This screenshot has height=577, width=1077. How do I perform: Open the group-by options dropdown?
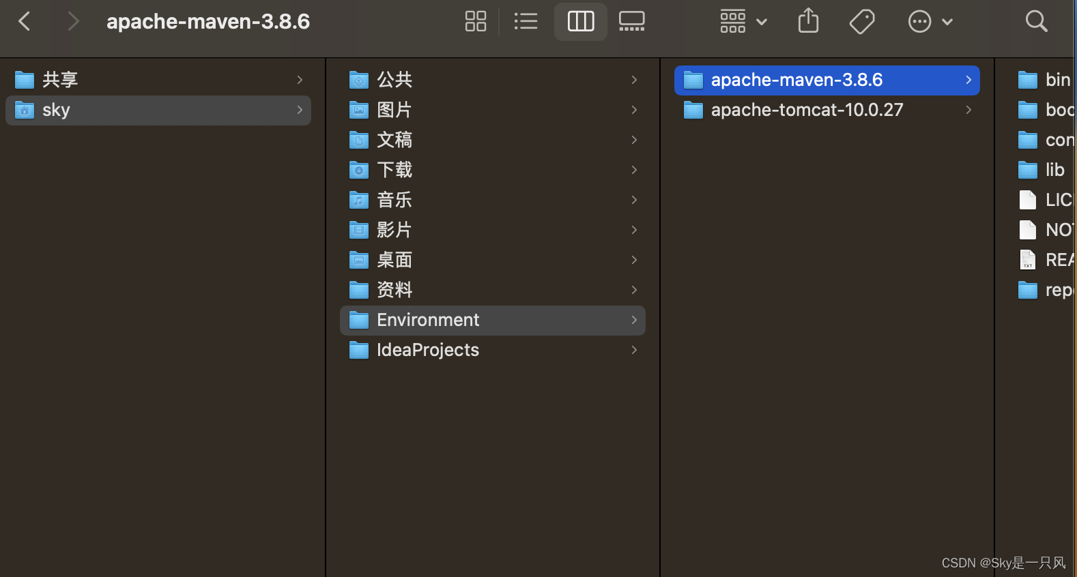click(x=743, y=21)
